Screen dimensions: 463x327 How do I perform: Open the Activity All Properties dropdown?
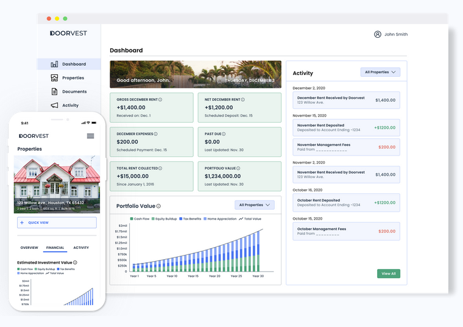(380, 72)
